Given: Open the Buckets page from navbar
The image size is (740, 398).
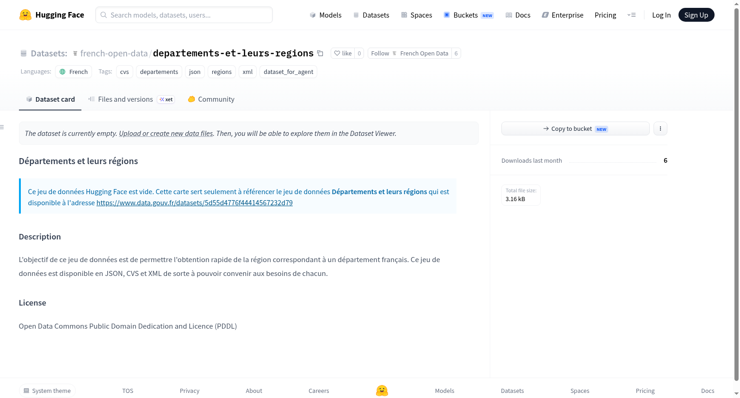Looking at the screenshot, I should pos(469,15).
